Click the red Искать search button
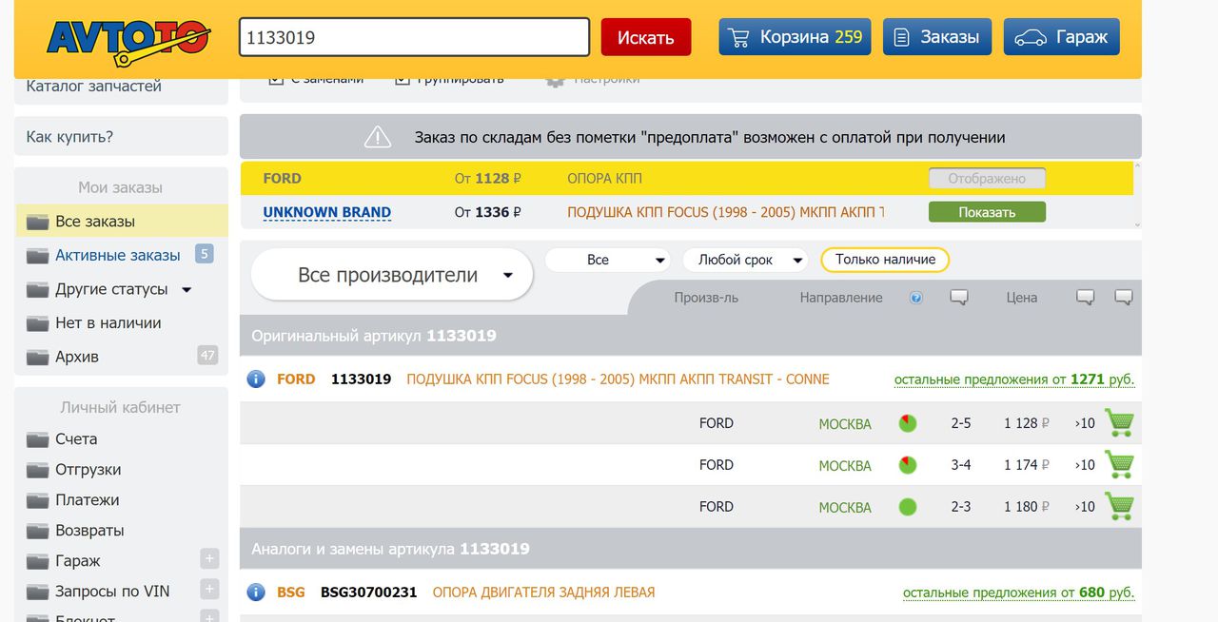Image resolution: width=1218 pixels, height=622 pixels. 646,37
